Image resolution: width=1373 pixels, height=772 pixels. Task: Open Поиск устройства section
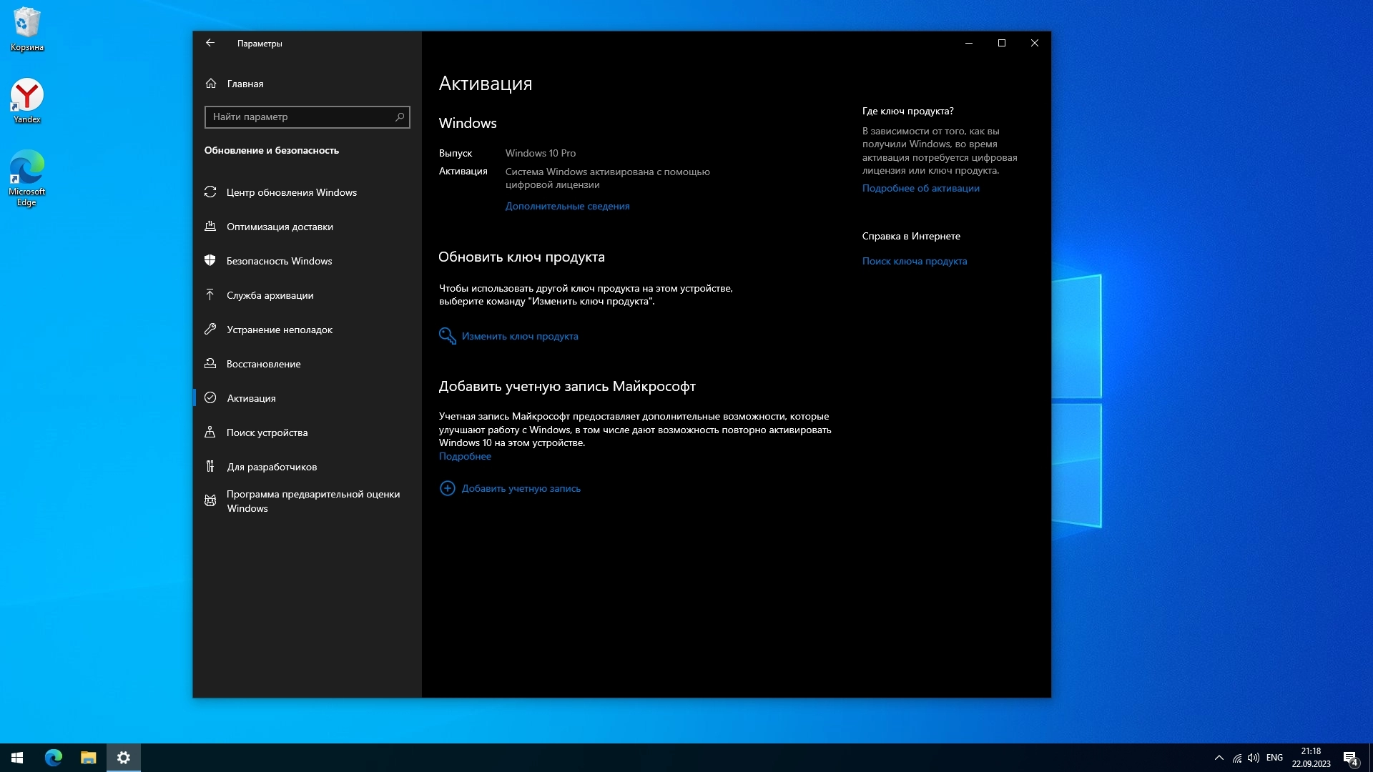(267, 432)
